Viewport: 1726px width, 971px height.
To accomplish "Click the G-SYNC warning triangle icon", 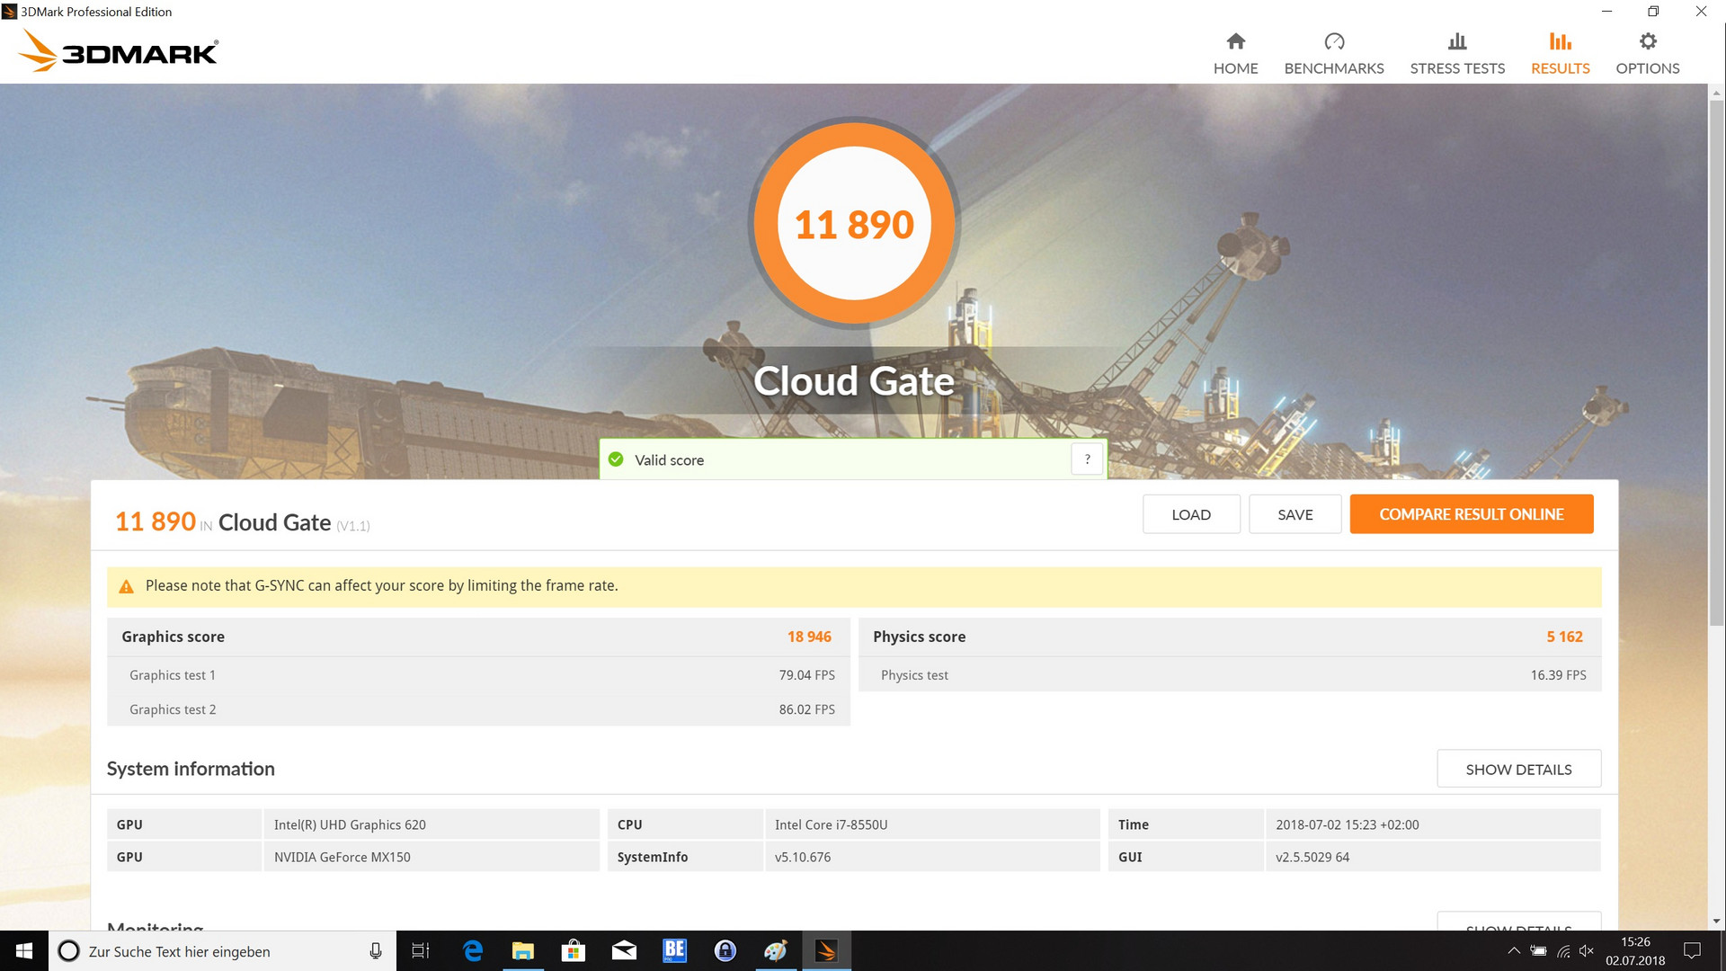I will click(126, 586).
